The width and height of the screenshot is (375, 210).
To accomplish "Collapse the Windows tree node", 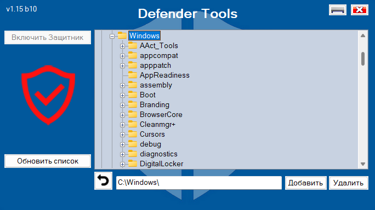I will click(112, 36).
